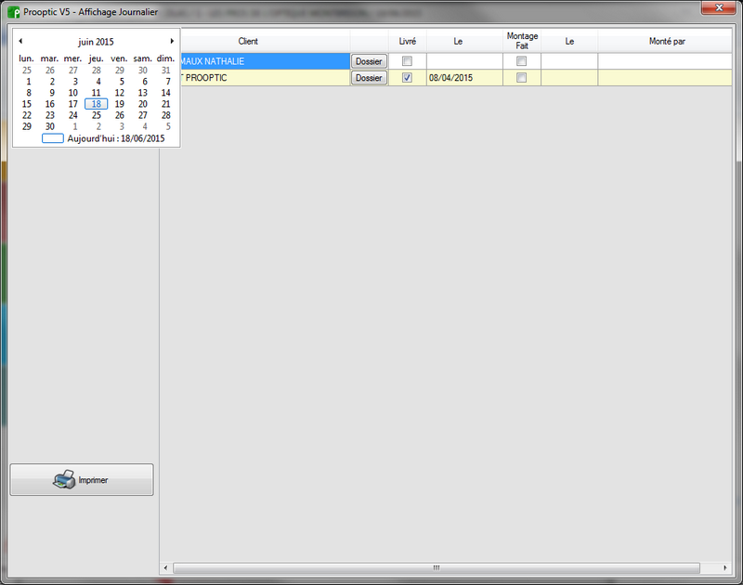Click horizontal scrollbar left arrow

165,567
